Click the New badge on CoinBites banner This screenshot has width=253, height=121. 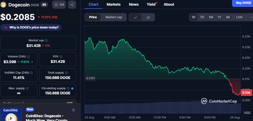click(x=30, y=109)
